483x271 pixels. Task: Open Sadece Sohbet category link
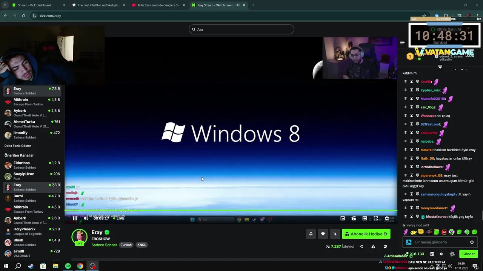[x=104, y=245]
